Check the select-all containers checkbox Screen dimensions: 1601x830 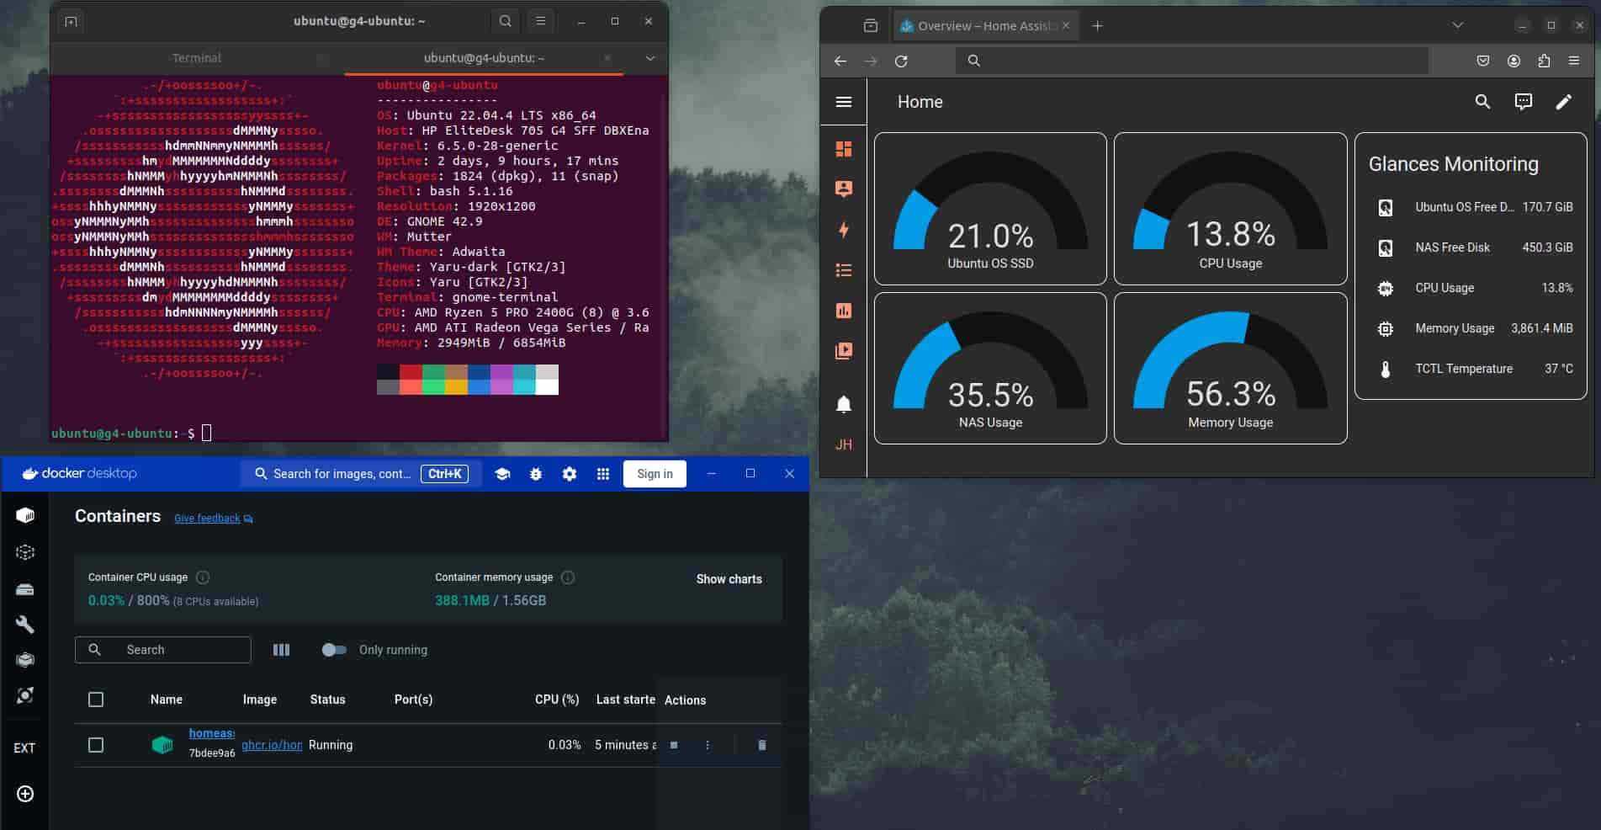coord(96,700)
